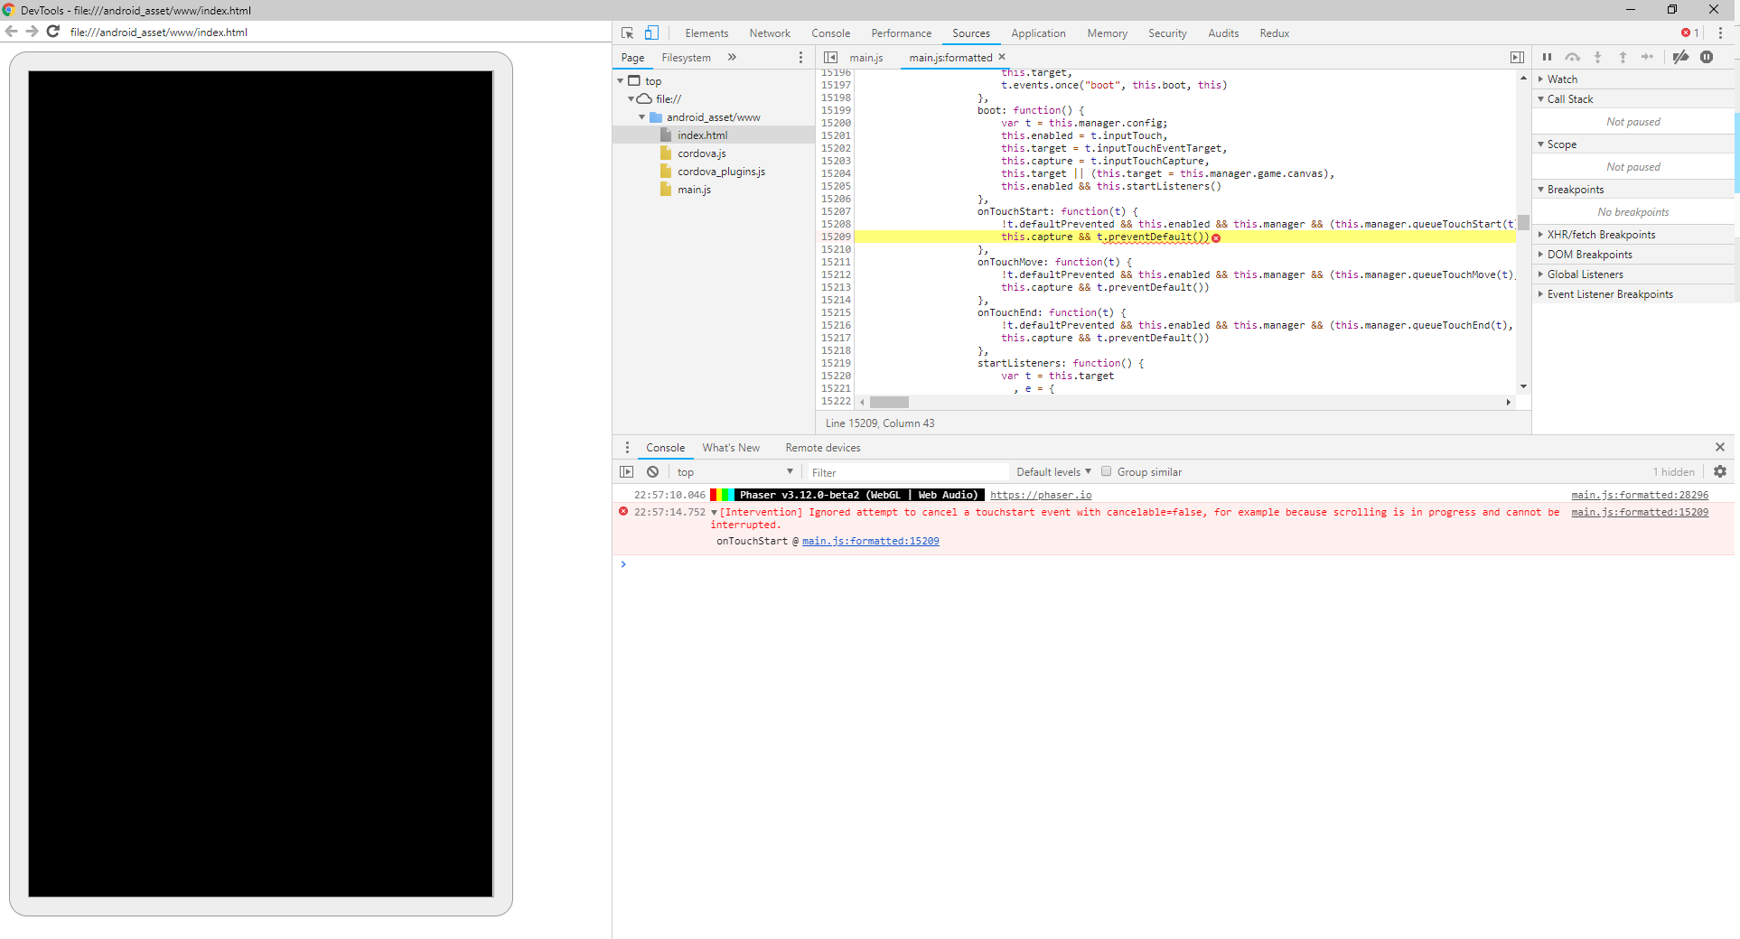
Task: Reload the page icon
Action: pos(53,32)
